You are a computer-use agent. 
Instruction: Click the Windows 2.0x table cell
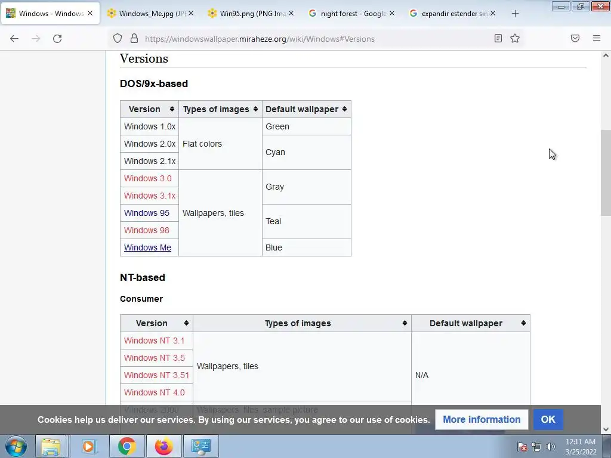point(149,144)
